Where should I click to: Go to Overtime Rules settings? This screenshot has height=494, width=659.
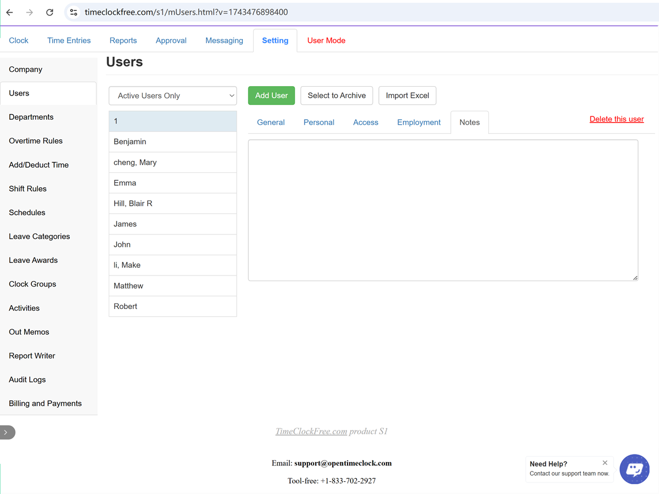coord(48,141)
